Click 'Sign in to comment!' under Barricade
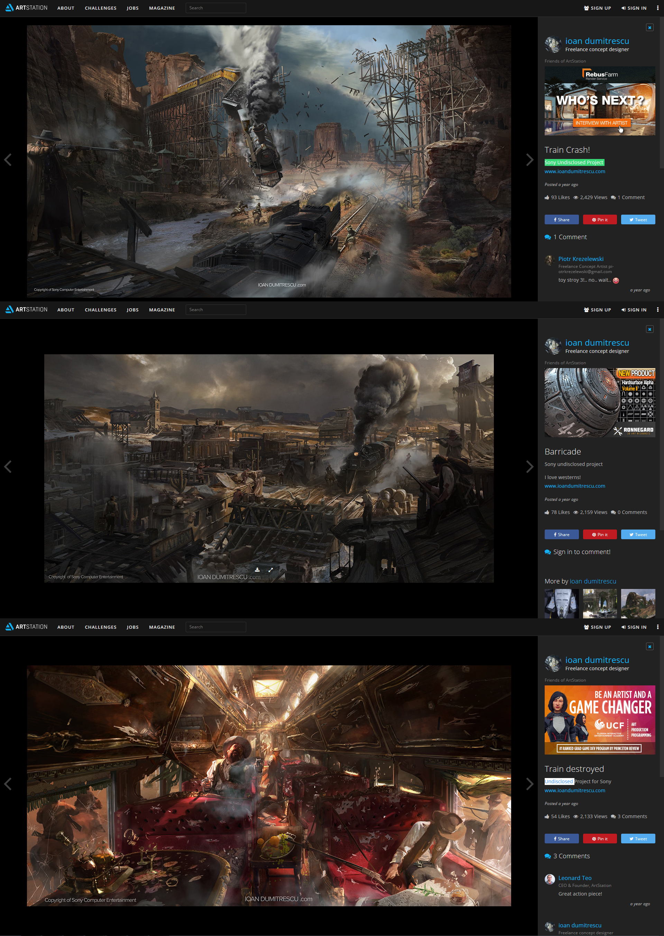Screen dimensions: 664x936 click(x=581, y=552)
